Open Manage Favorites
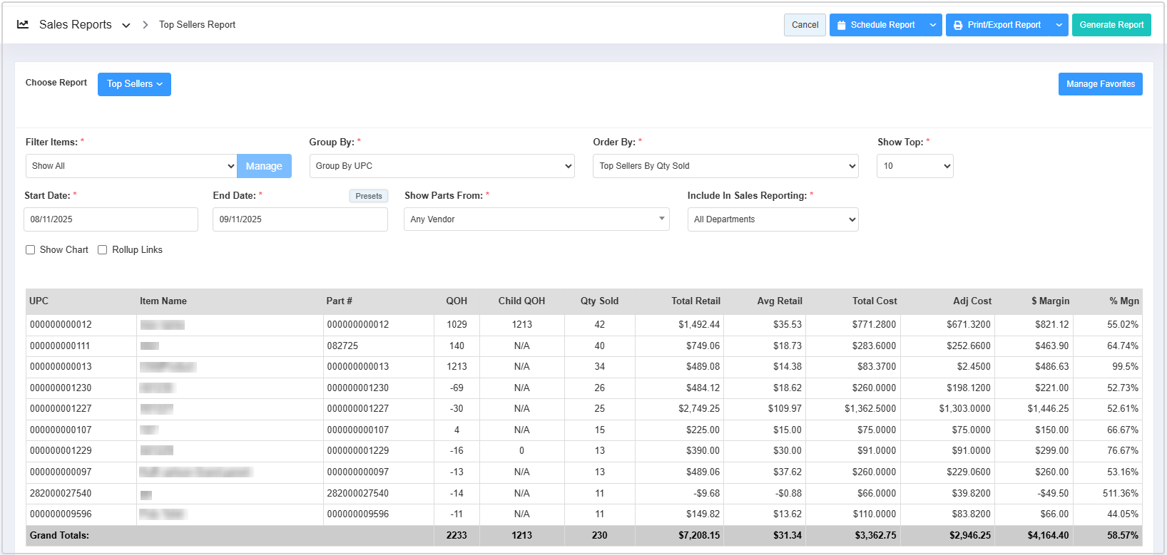Image resolution: width=1167 pixels, height=555 pixels. coord(1100,84)
